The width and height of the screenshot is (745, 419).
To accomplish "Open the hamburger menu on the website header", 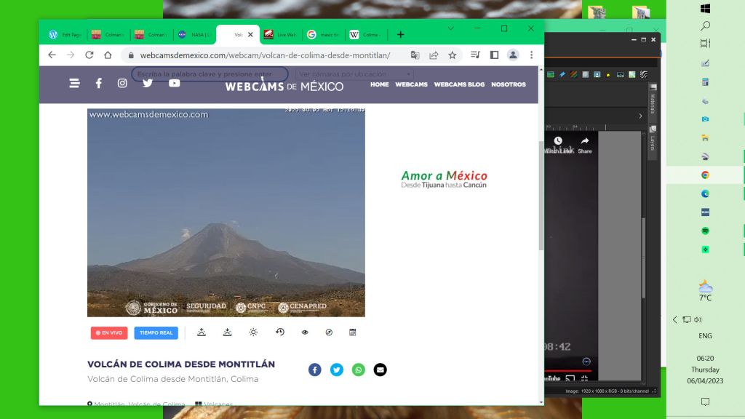I will point(74,84).
